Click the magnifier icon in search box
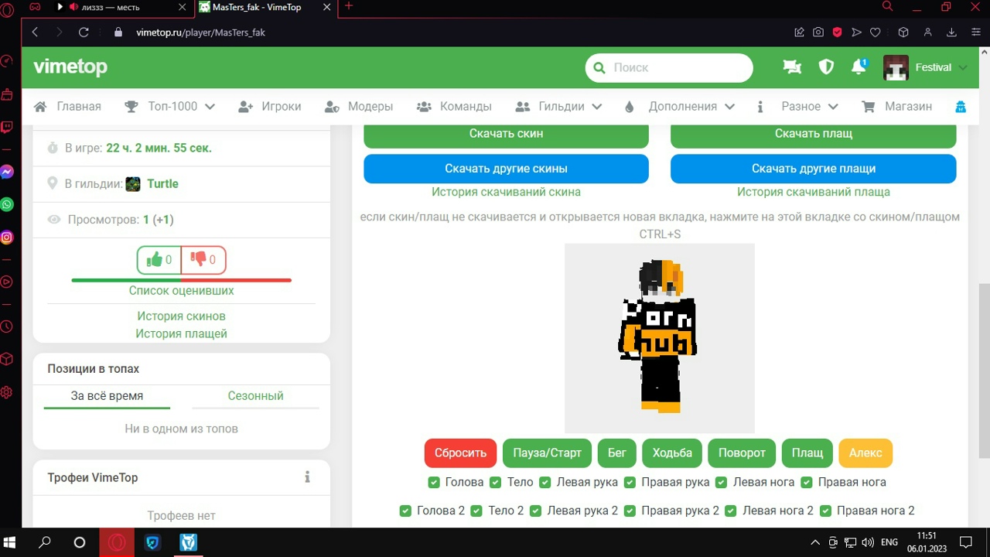The height and width of the screenshot is (557, 990). [x=599, y=68]
